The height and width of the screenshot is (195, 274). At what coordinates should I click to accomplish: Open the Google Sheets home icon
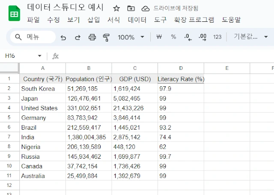[14, 13]
